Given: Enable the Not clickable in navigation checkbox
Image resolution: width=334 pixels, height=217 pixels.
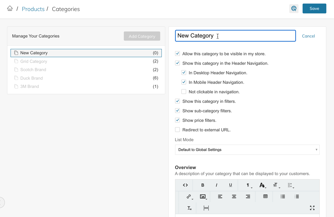Looking at the screenshot, I should point(184,92).
